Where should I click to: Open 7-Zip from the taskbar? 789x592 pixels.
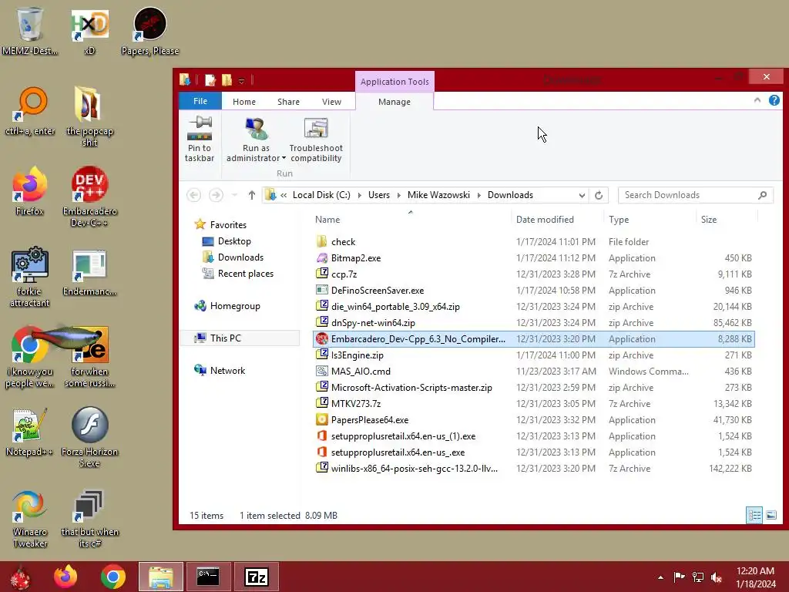point(257,577)
